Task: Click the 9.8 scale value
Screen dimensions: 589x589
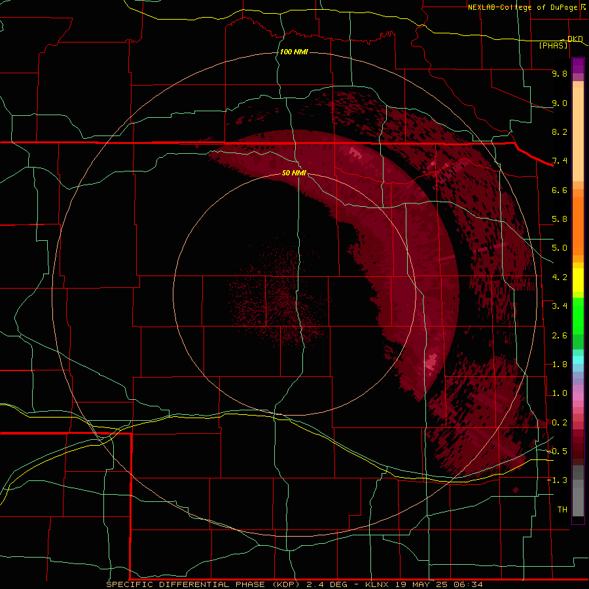Action: point(560,73)
